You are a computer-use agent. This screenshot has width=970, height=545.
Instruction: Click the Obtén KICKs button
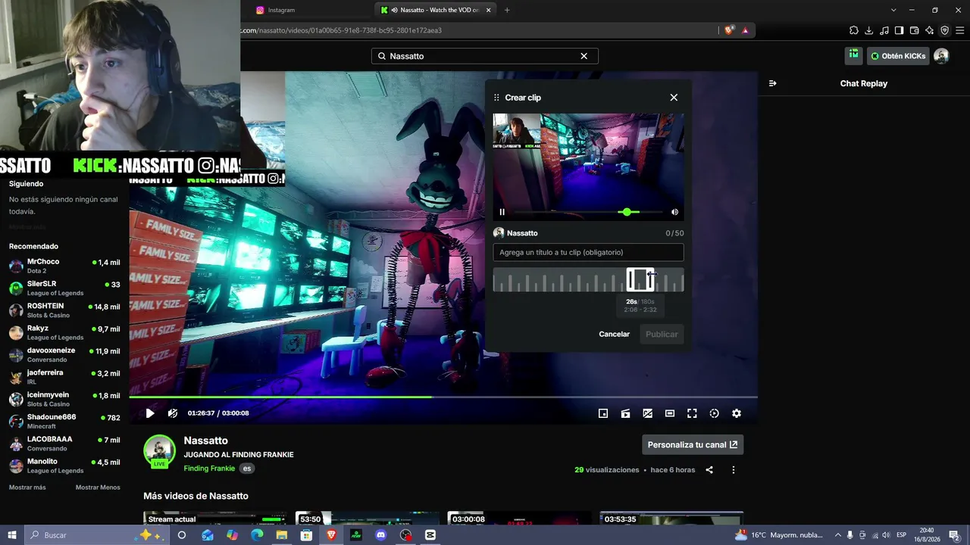point(898,56)
